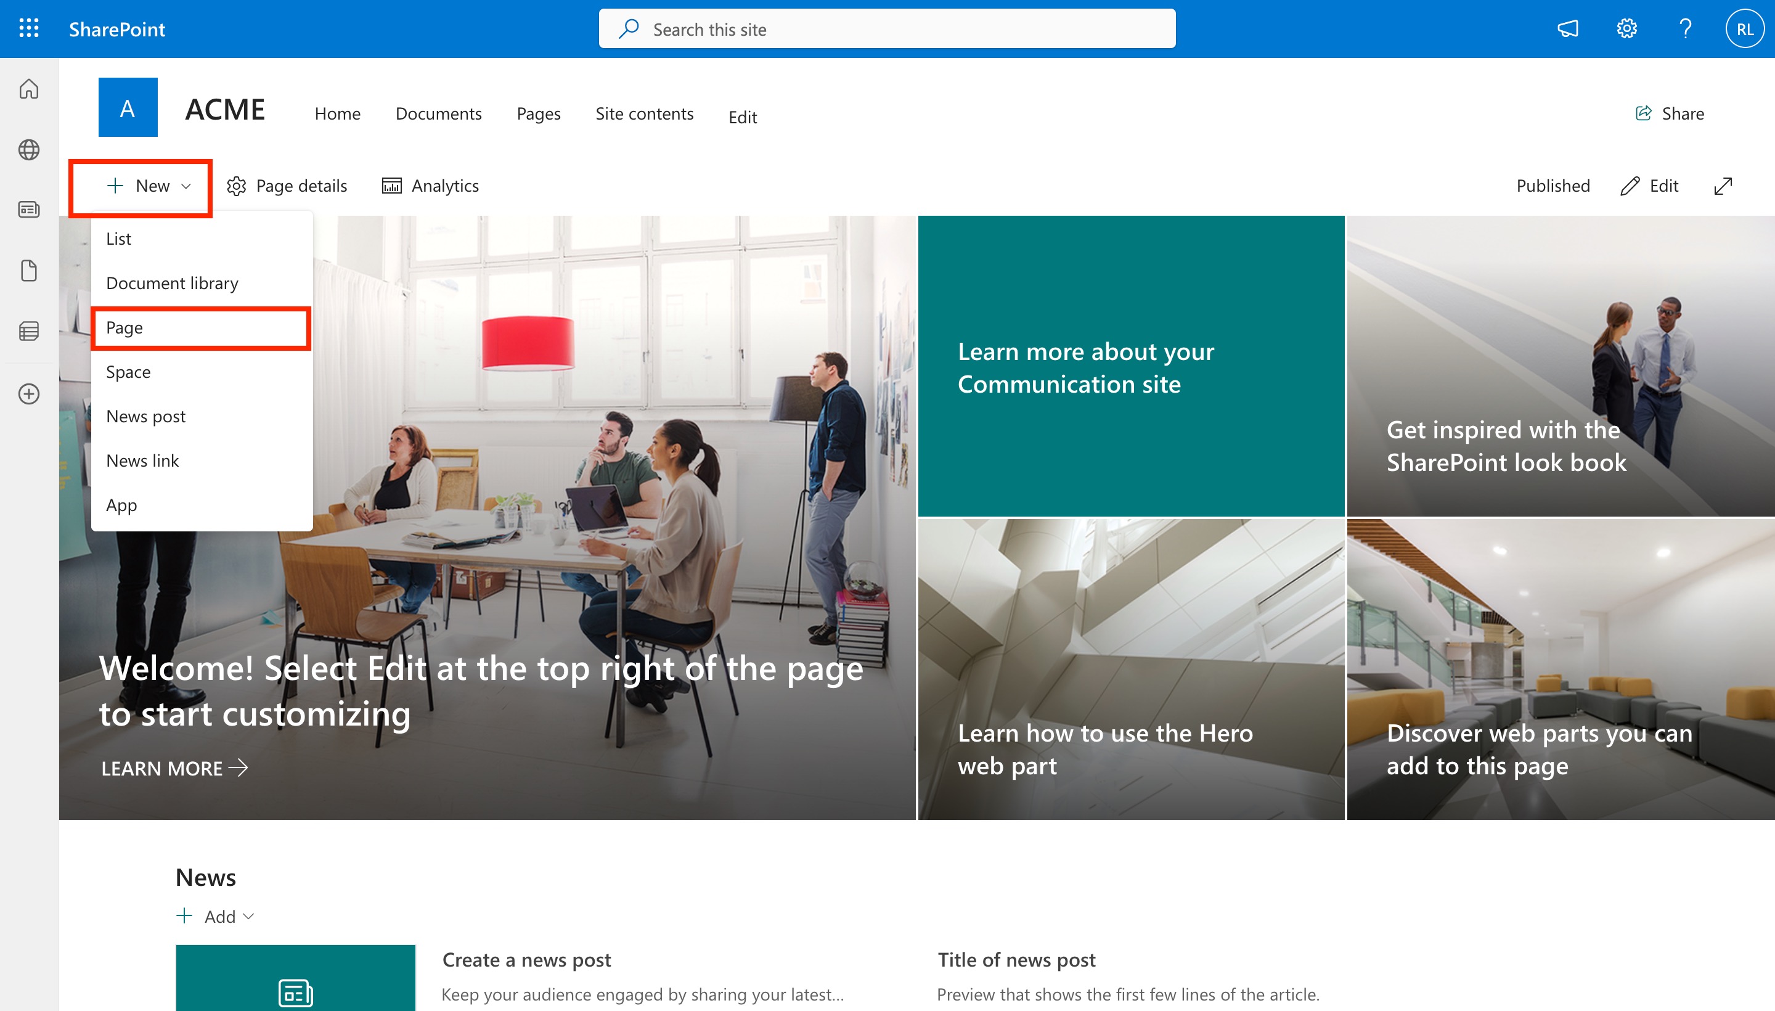Open the Site contents navigation tab
The image size is (1775, 1011).
click(644, 113)
